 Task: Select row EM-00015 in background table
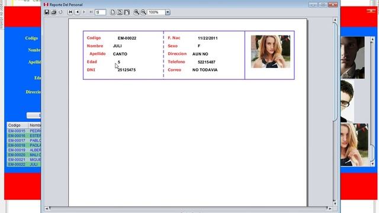(x=24, y=131)
